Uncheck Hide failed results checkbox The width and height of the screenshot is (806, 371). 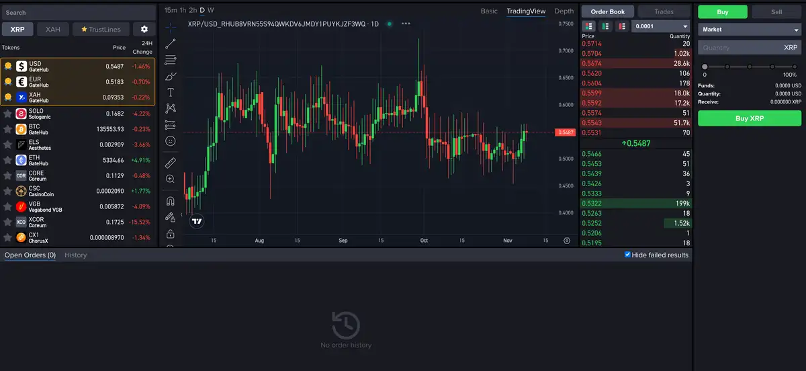click(x=627, y=255)
